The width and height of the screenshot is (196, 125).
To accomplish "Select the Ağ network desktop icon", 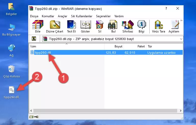I will (11, 51).
